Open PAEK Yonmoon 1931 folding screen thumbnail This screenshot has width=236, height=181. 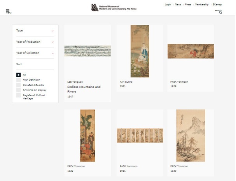[140, 136]
